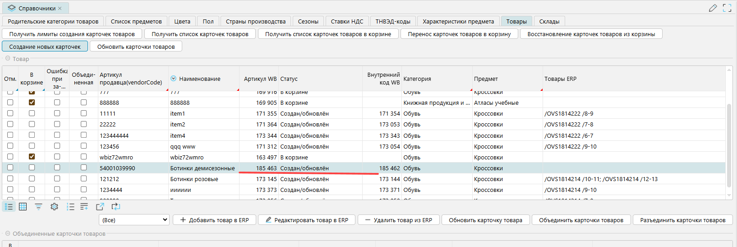Open the Сезоны tab

point(308,21)
